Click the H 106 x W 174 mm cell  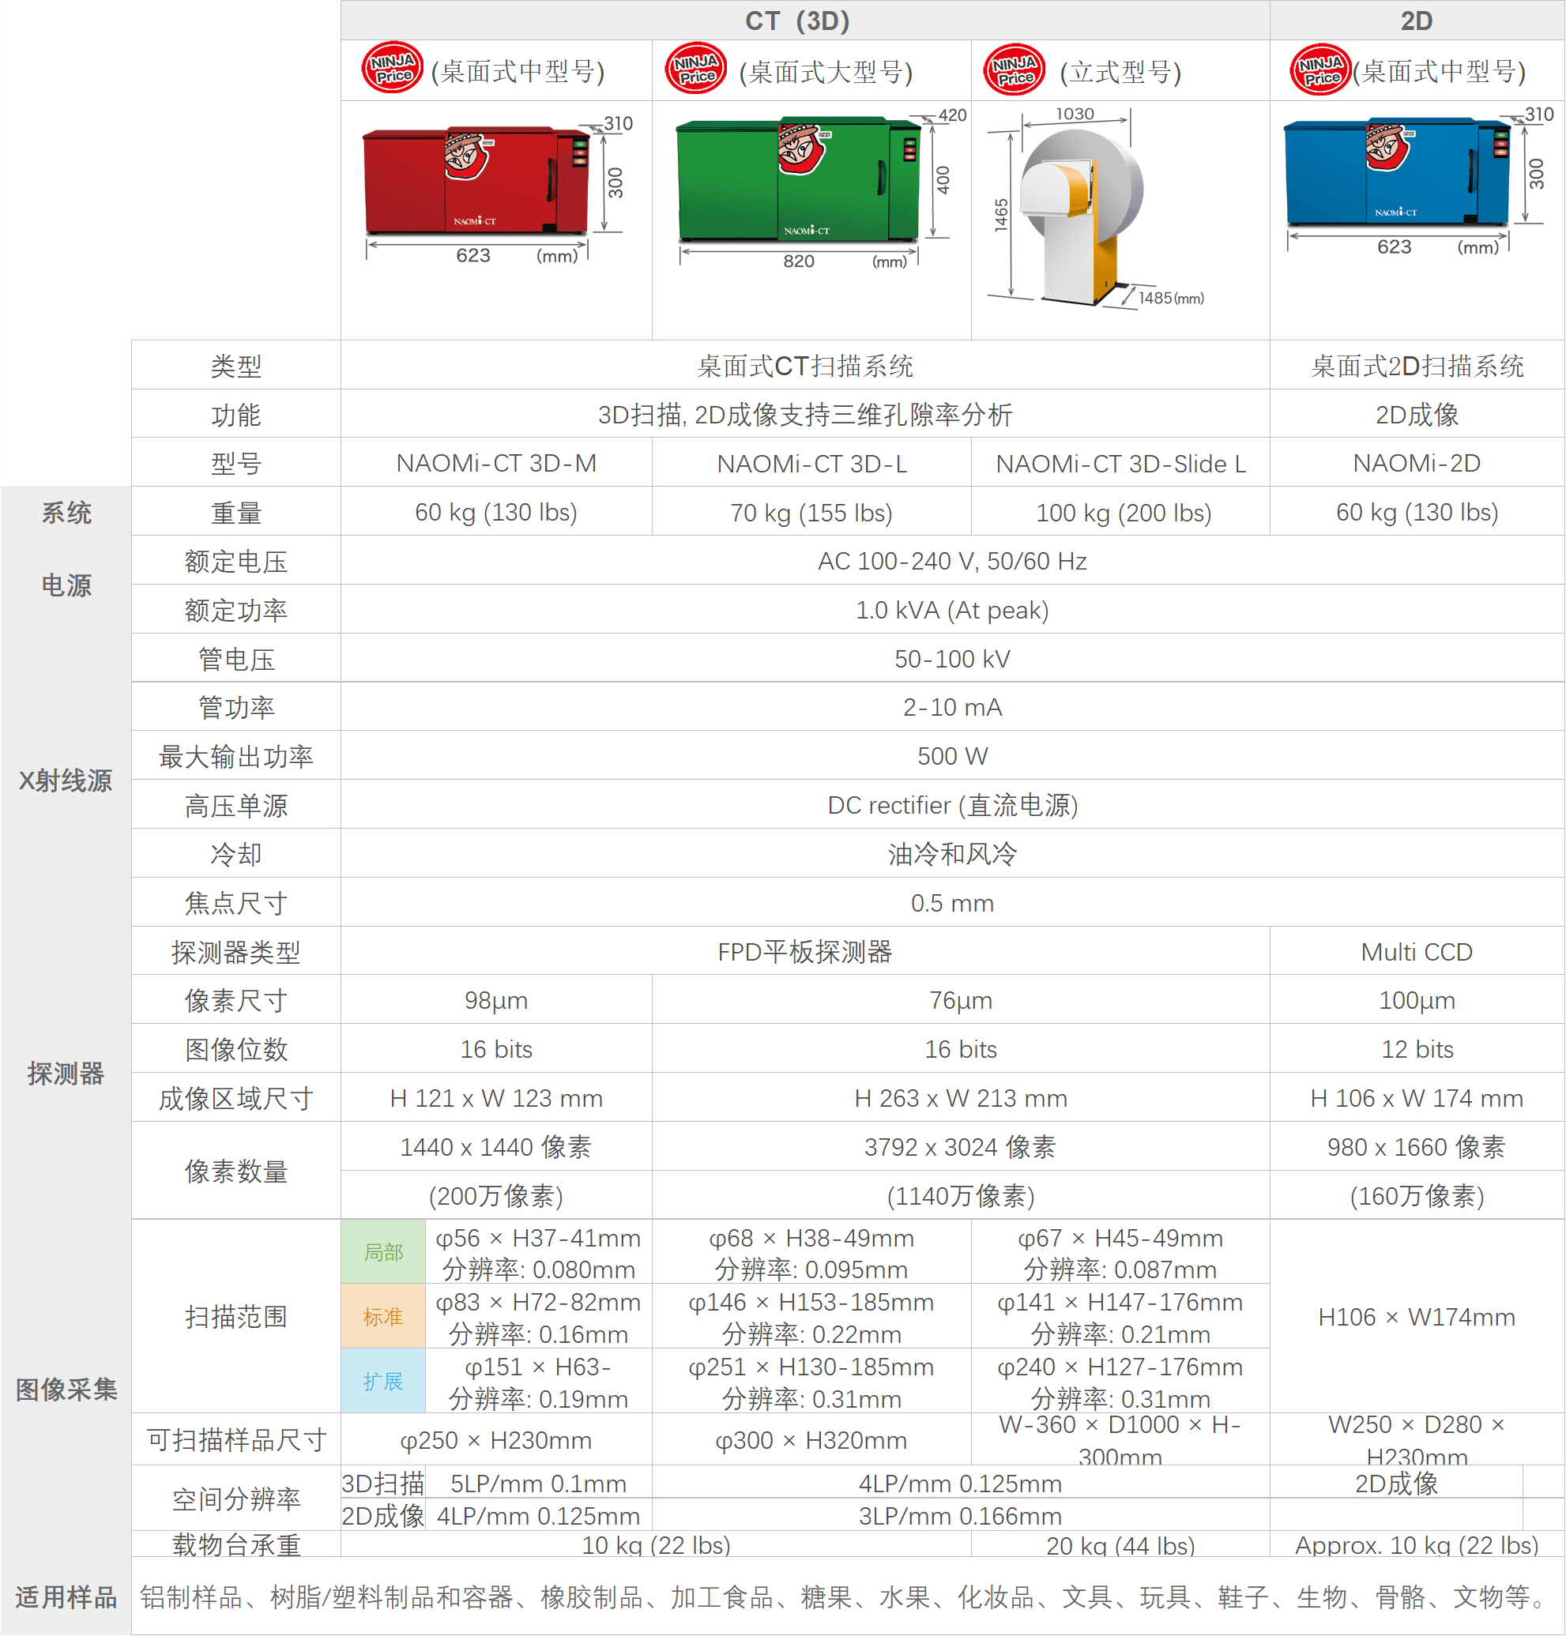1417,1099
